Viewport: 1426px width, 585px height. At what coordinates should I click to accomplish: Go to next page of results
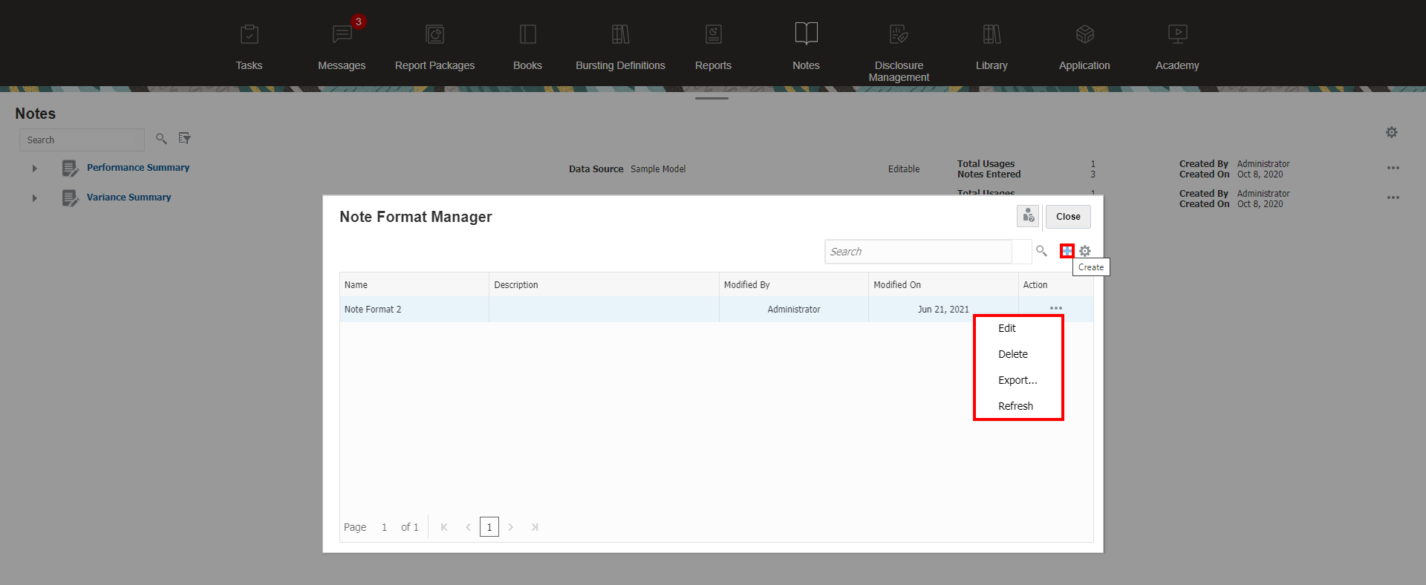pos(511,527)
